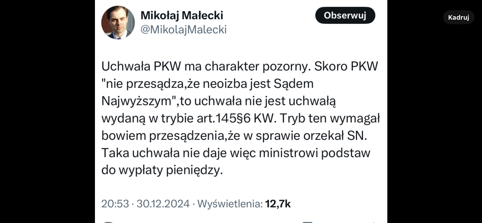Viewport: 482px width, 223px height.
Task: Click the 20:53 post timestamp
Action: point(115,204)
